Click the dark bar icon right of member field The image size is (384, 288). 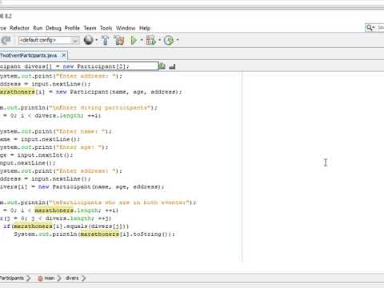click(172, 66)
